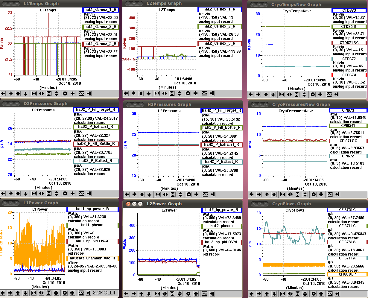Click inside the L1Temps plot area
Screen dimensions: 368x298
(x=48, y=43)
